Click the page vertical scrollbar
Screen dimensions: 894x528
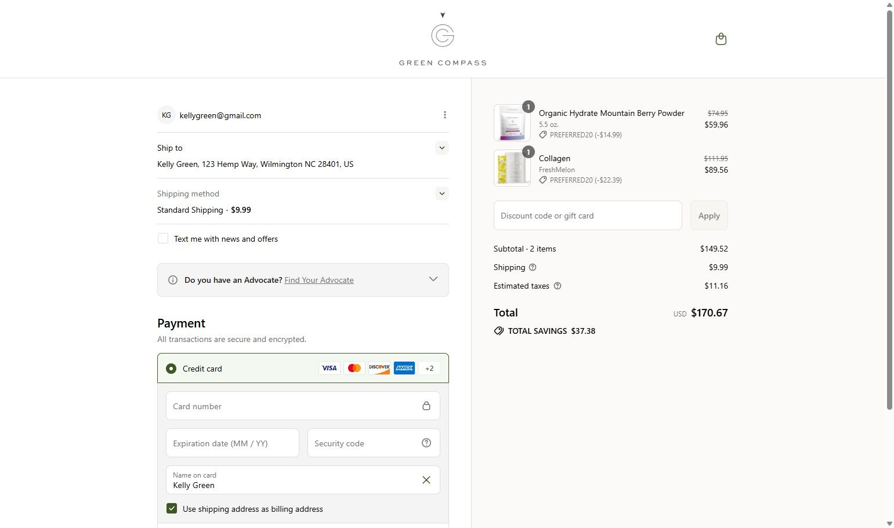pyautogui.click(x=889, y=209)
